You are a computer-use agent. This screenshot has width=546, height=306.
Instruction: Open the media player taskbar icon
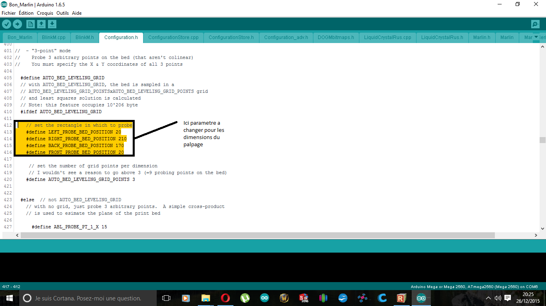[186, 298]
